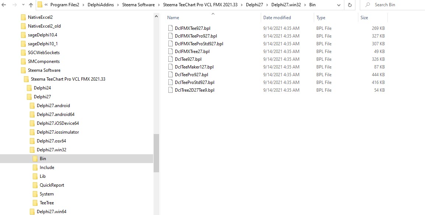Open Delphi27.osx64 folder in tree
The width and height of the screenshot is (425, 215).
[x=51, y=141]
